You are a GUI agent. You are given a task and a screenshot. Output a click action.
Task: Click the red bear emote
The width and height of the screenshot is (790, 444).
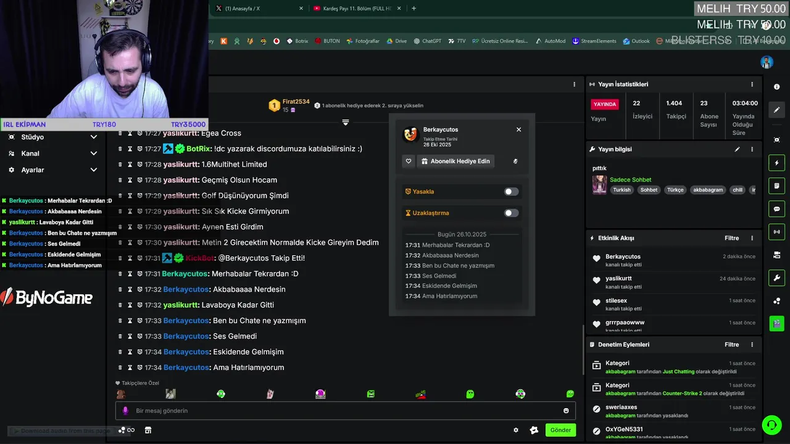[x=122, y=394]
